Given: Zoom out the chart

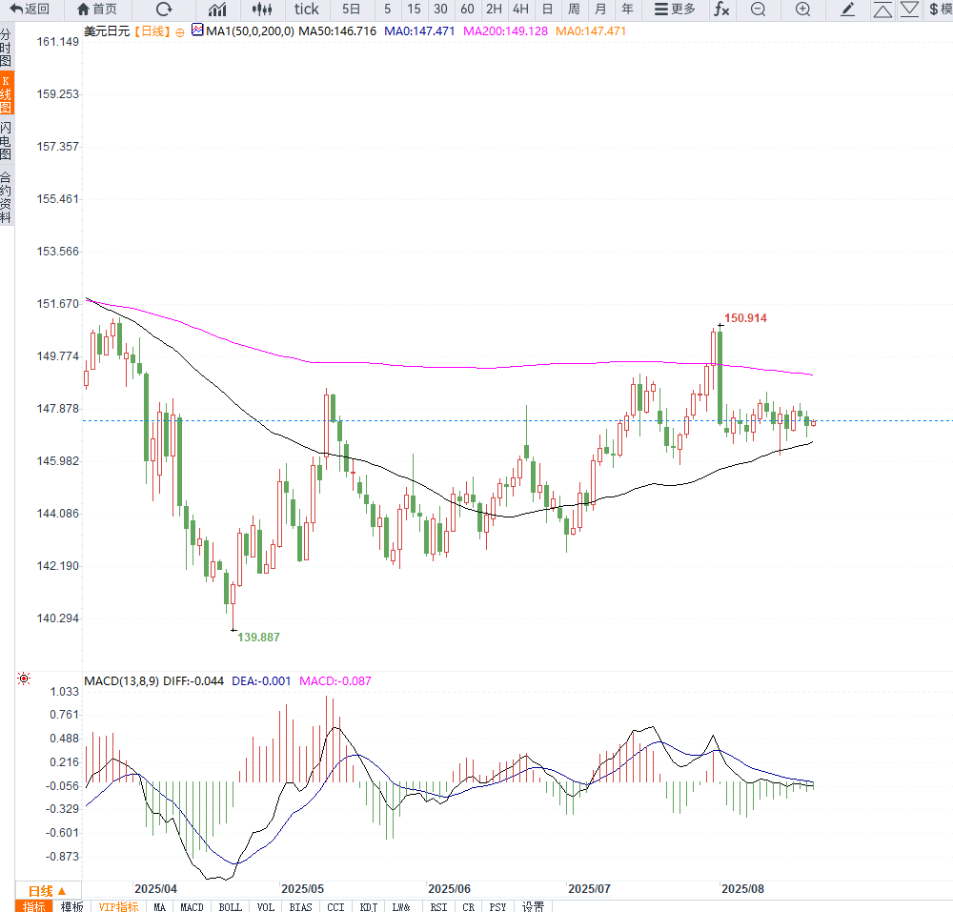Looking at the screenshot, I should [758, 10].
